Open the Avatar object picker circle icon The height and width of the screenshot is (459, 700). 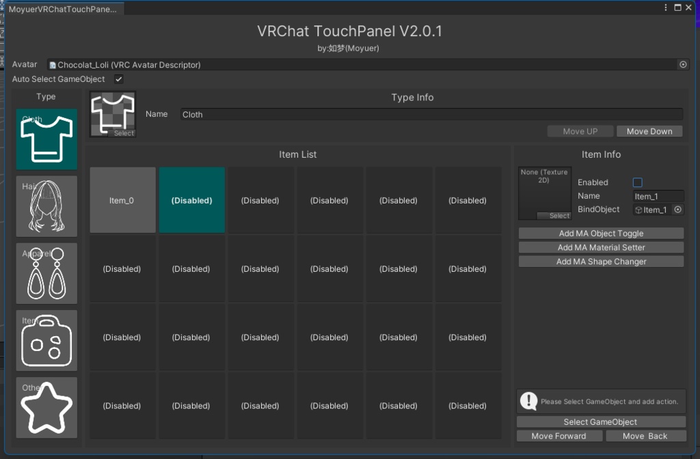[x=683, y=64]
